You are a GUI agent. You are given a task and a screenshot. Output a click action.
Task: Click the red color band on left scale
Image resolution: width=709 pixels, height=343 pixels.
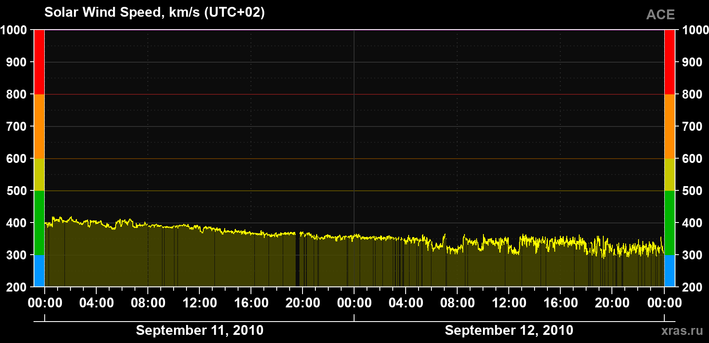39,62
